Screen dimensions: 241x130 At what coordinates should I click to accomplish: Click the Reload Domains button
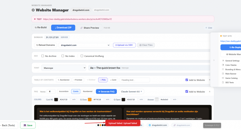(46, 45)
